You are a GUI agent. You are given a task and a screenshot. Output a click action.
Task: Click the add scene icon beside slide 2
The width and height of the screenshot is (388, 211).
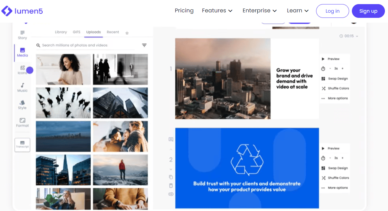coord(171,139)
